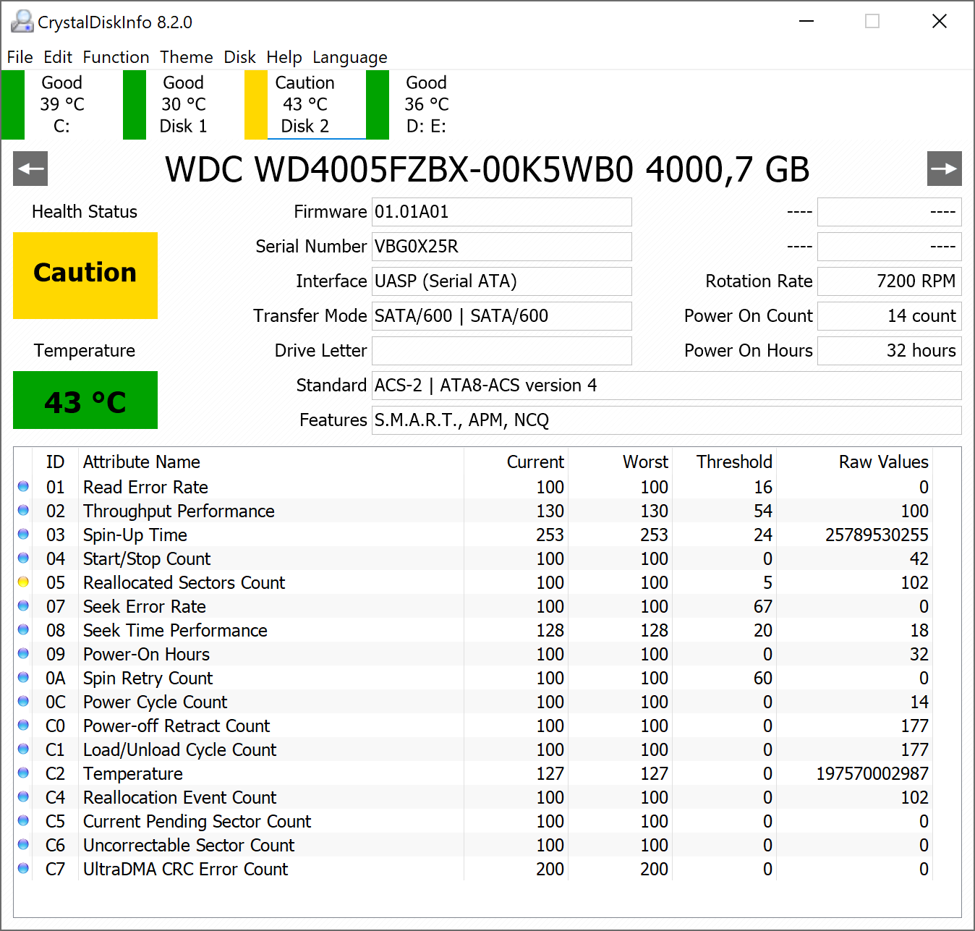The height and width of the screenshot is (931, 975).
Task: Click status dot for Reallocation Event Count
Action: tap(23, 797)
